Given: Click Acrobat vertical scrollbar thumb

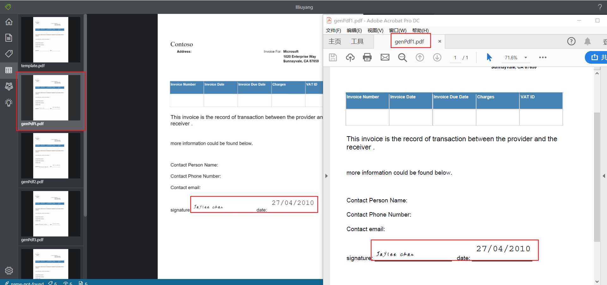Looking at the screenshot, I should [x=597, y=177].
